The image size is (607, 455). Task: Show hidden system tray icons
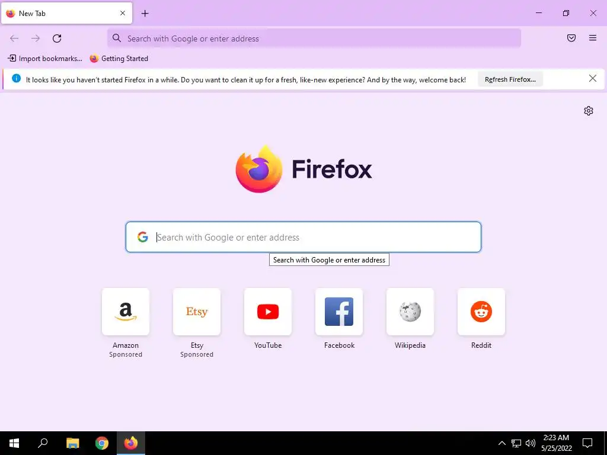tap(501, 443)
